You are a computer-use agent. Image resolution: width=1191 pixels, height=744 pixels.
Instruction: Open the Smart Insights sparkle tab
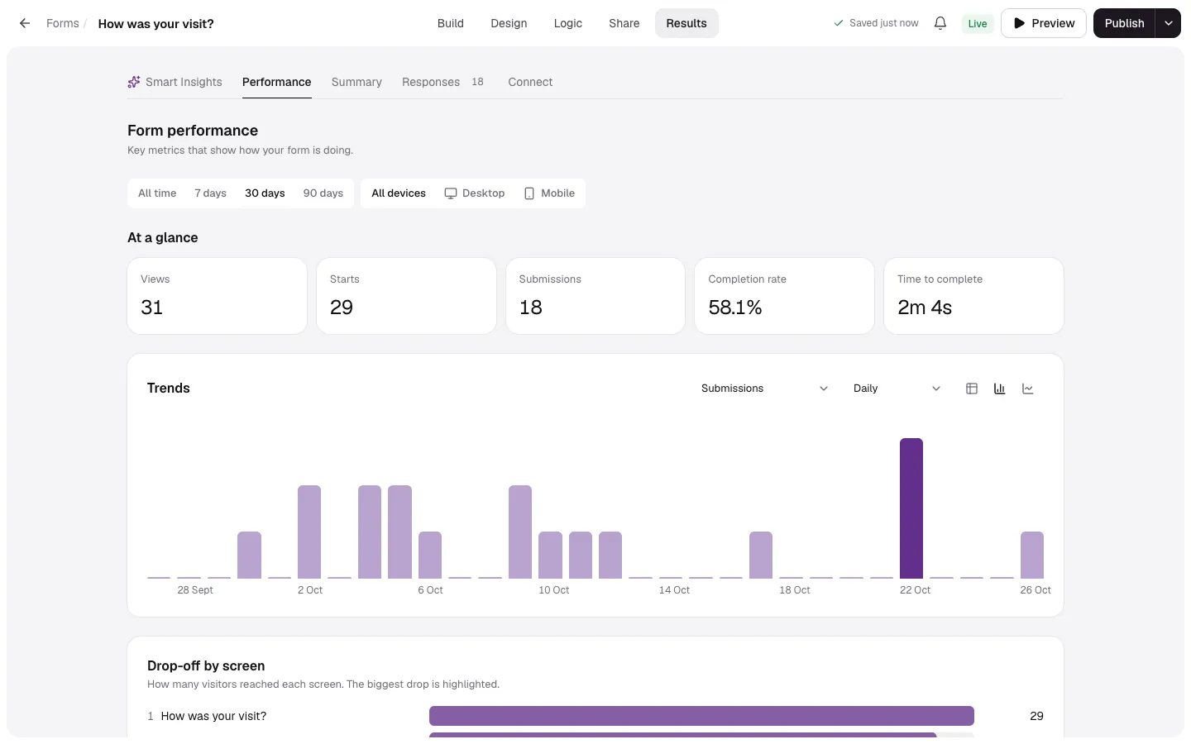[175, 82]
